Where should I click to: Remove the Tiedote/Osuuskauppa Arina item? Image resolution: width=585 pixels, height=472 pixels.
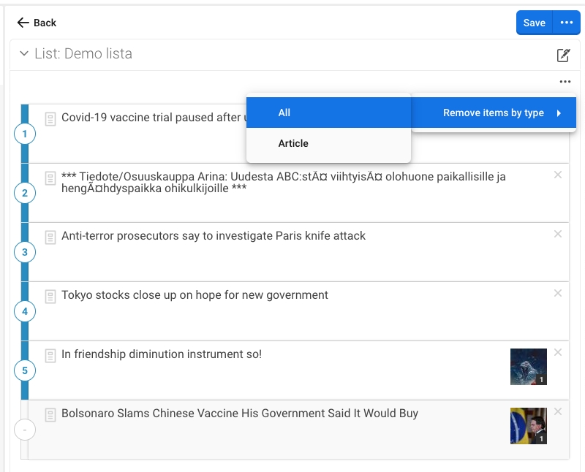(558, 175)
